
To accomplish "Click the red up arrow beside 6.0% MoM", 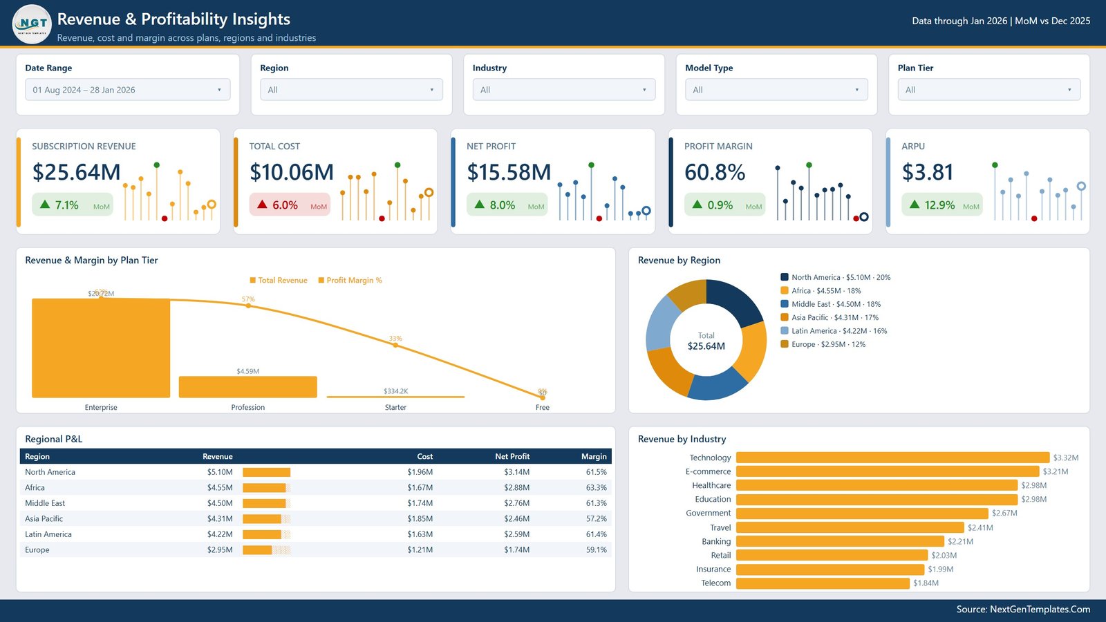I will tap(262, 205).
